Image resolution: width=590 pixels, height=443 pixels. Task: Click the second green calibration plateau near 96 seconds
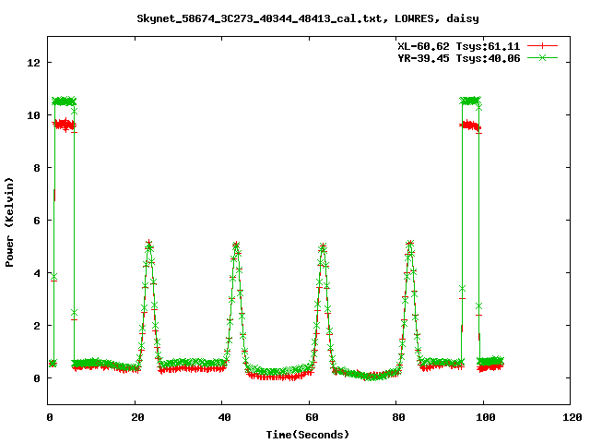[x=470, y=101]
